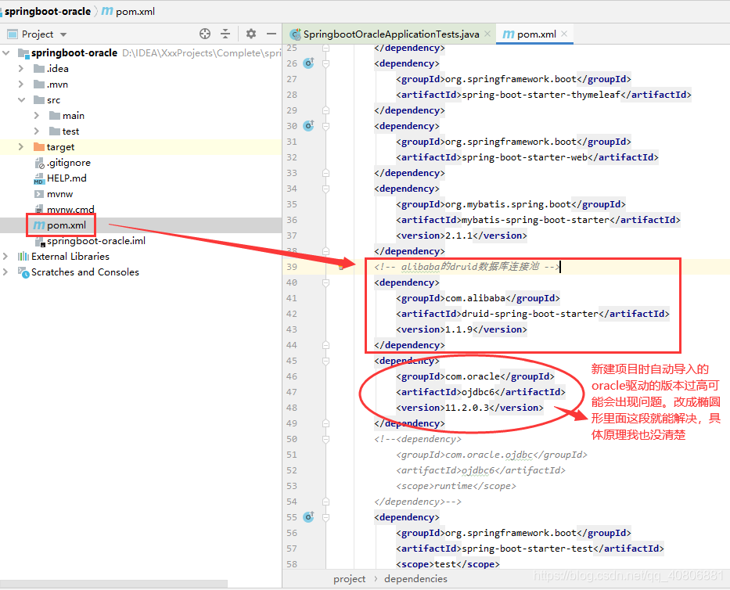Close the pom.xml editor tab
Screen dimensions: 730x590
(564, 34)
